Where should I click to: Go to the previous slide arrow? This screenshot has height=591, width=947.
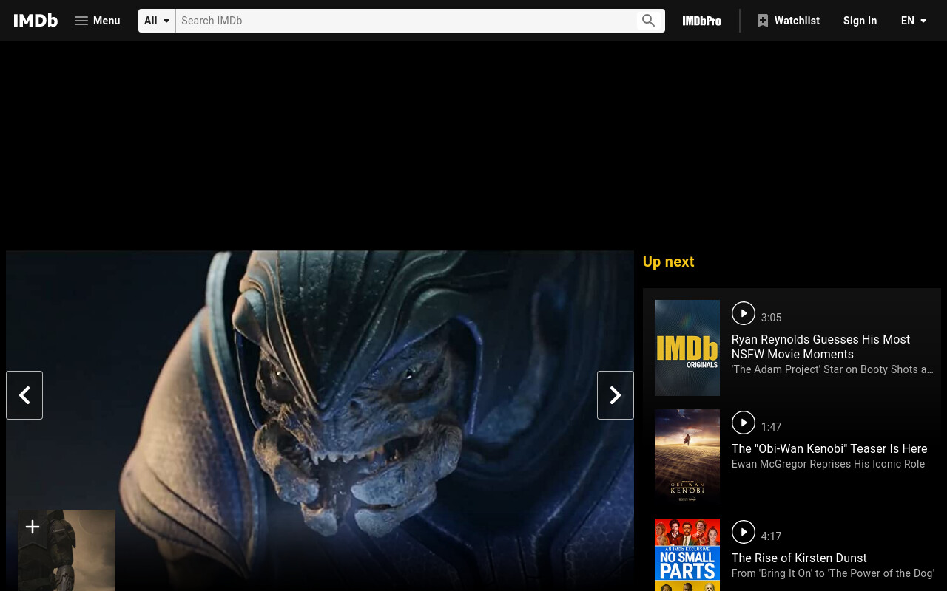24,395
